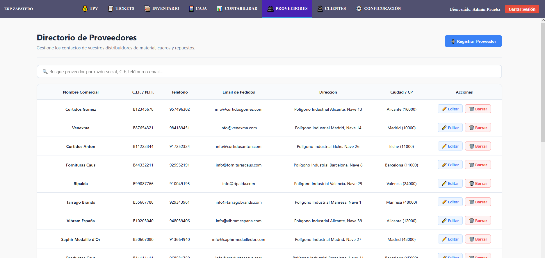Click pencil icon for Tarrago Brands
This screenshot has height=258, width=545.
[444, 202]
